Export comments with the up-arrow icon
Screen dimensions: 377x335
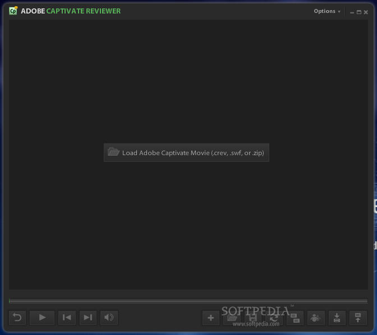click(358, 318)
